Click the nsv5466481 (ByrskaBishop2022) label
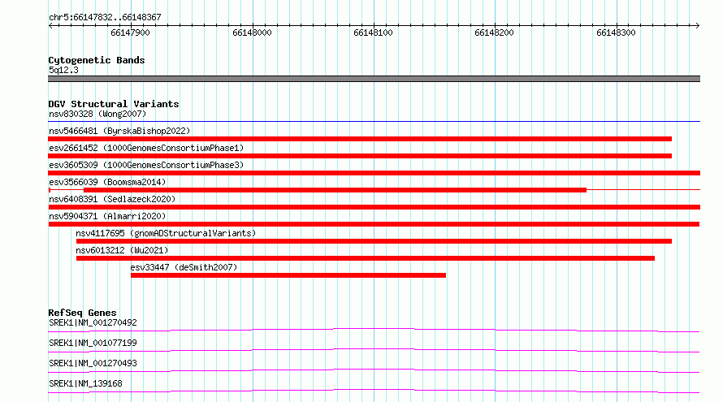Viewport: 723px width, 402px height. click(119, 131)
